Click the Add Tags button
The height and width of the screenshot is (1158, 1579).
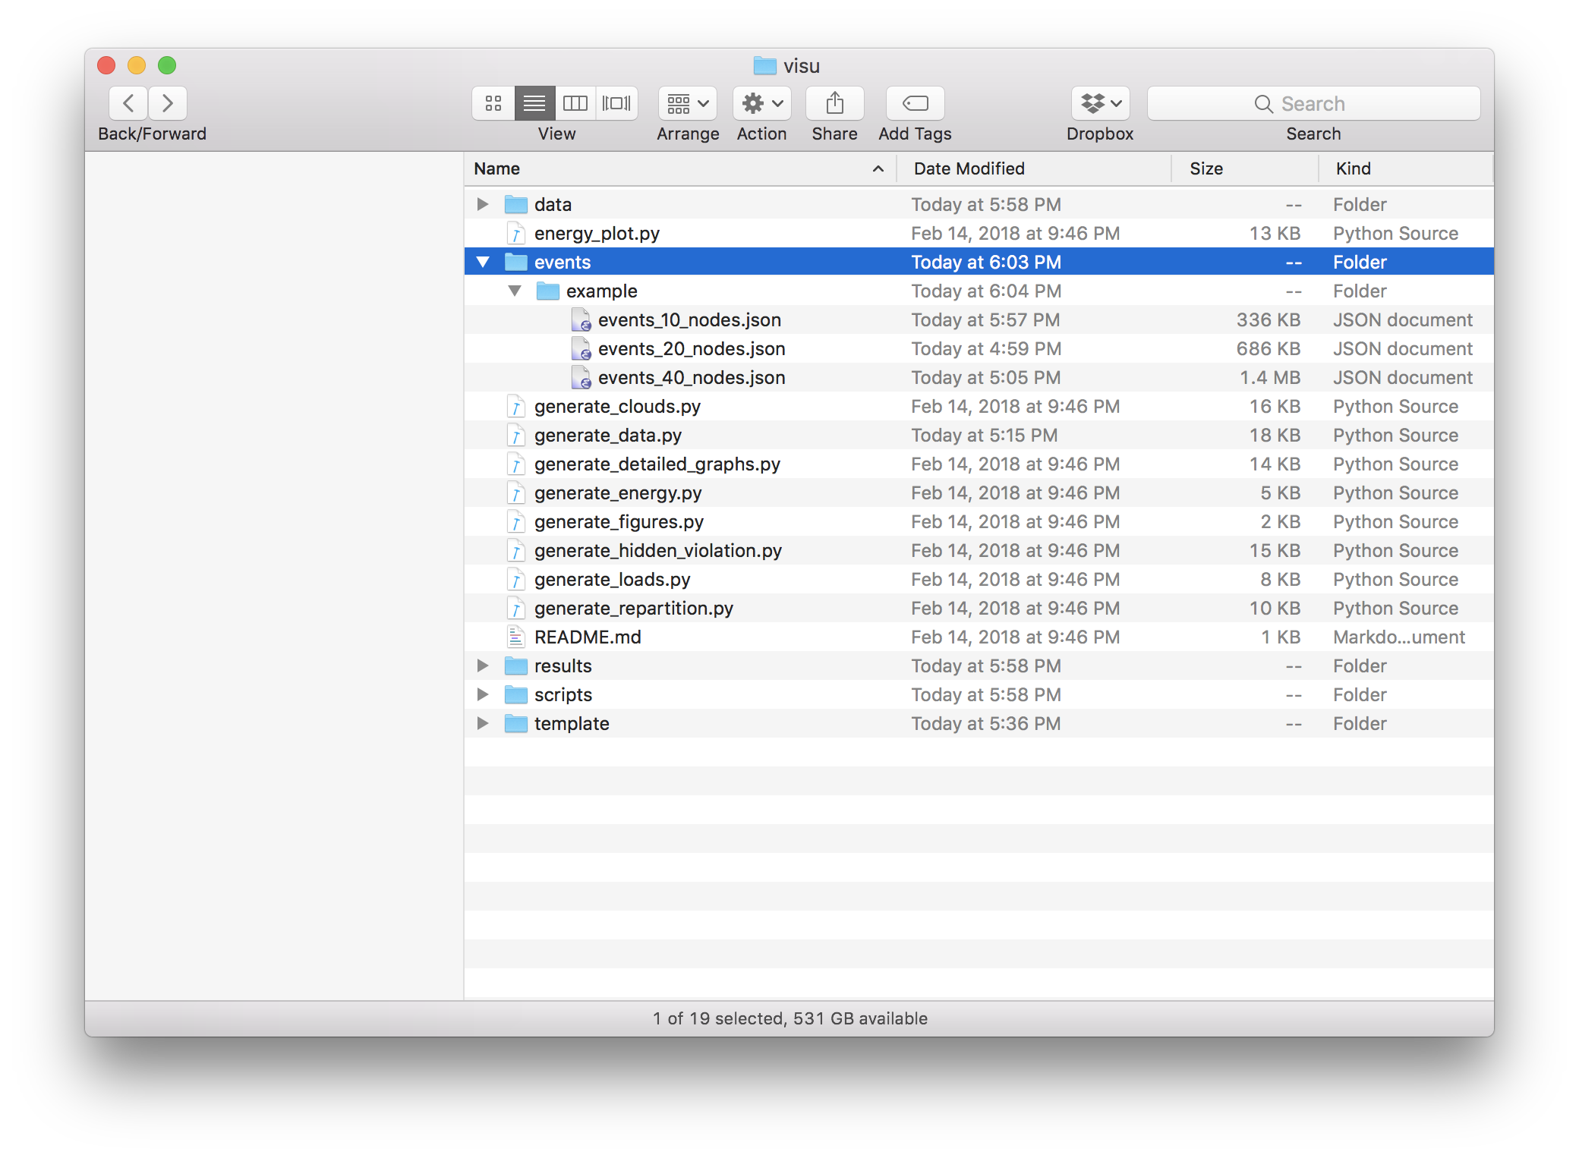[915, 103]
